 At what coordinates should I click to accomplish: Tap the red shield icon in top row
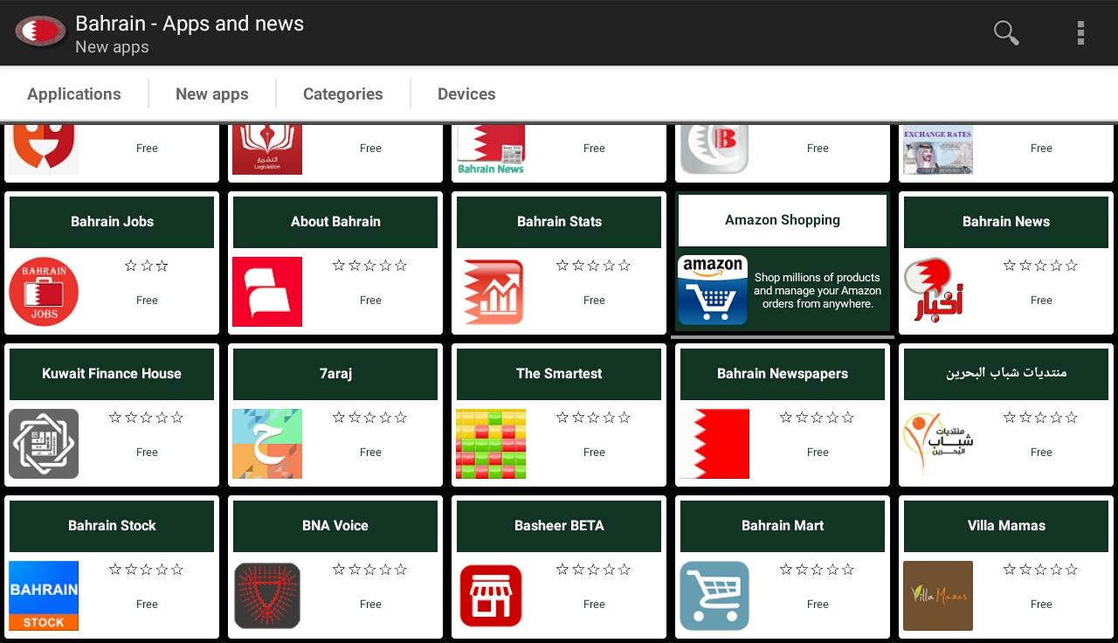click(x=44, y=149)
